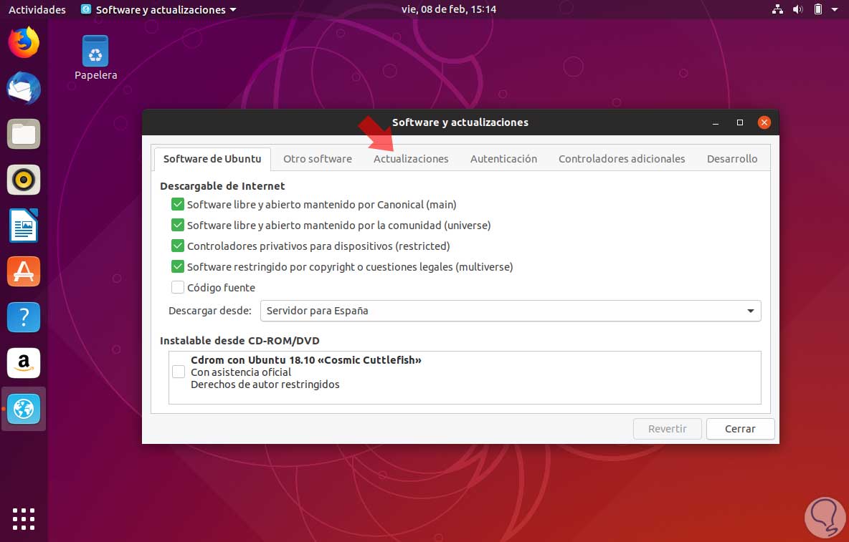Toggle copyright-restricted software (multiverse) checkbox
The image size is (849, 542).
178,266
